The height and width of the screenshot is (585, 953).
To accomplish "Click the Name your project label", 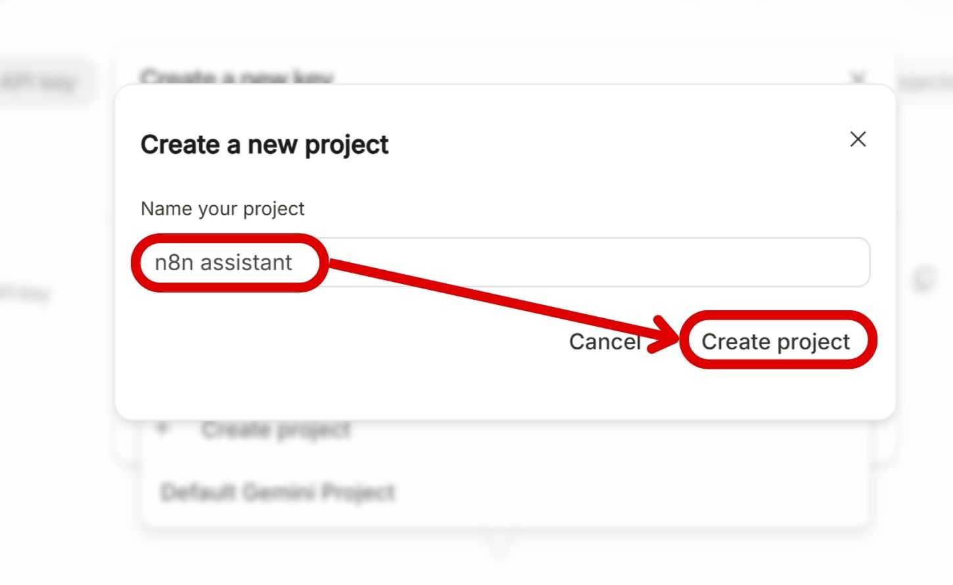I will point(222,208).
